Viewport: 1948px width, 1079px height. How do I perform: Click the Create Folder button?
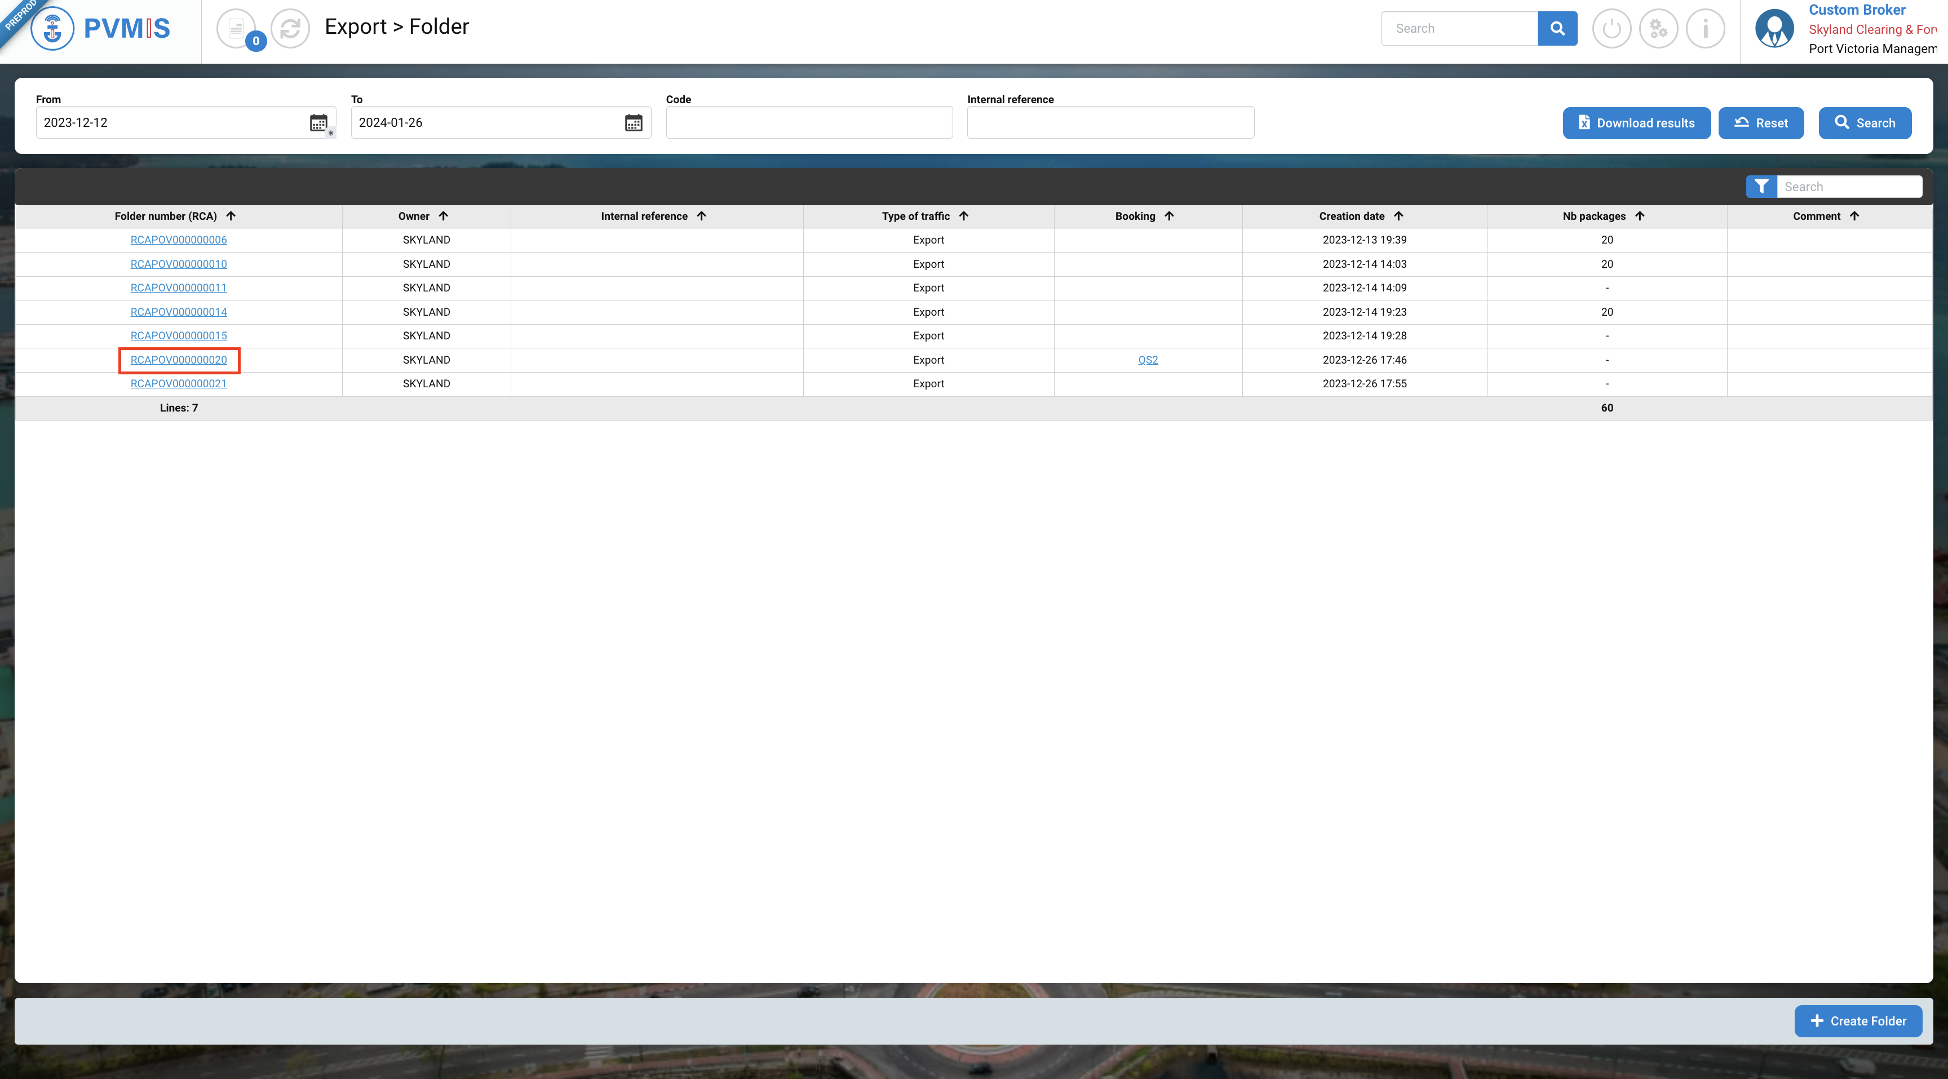[1858, 1021]
